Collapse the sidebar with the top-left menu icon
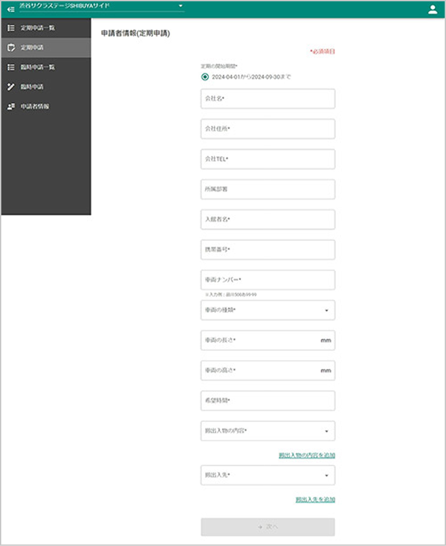 [11, 9]
